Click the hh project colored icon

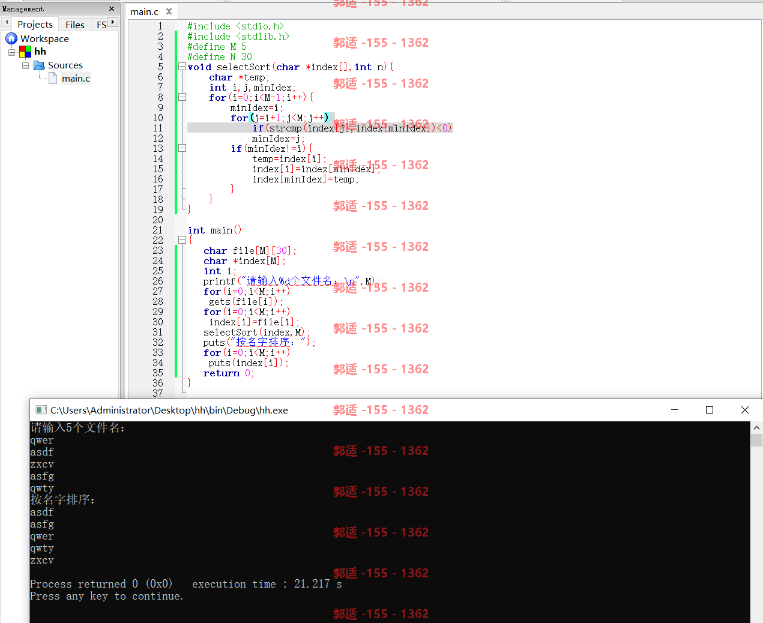pyautogui.click(x=25, y=52)
